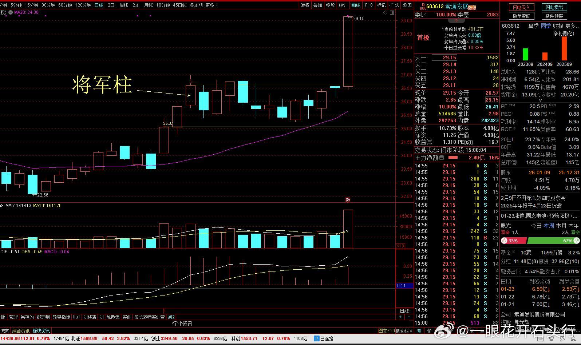Click the 笔 tick tab icon
The width and height of the screenshot is (581, 345).
pos(419,331)
